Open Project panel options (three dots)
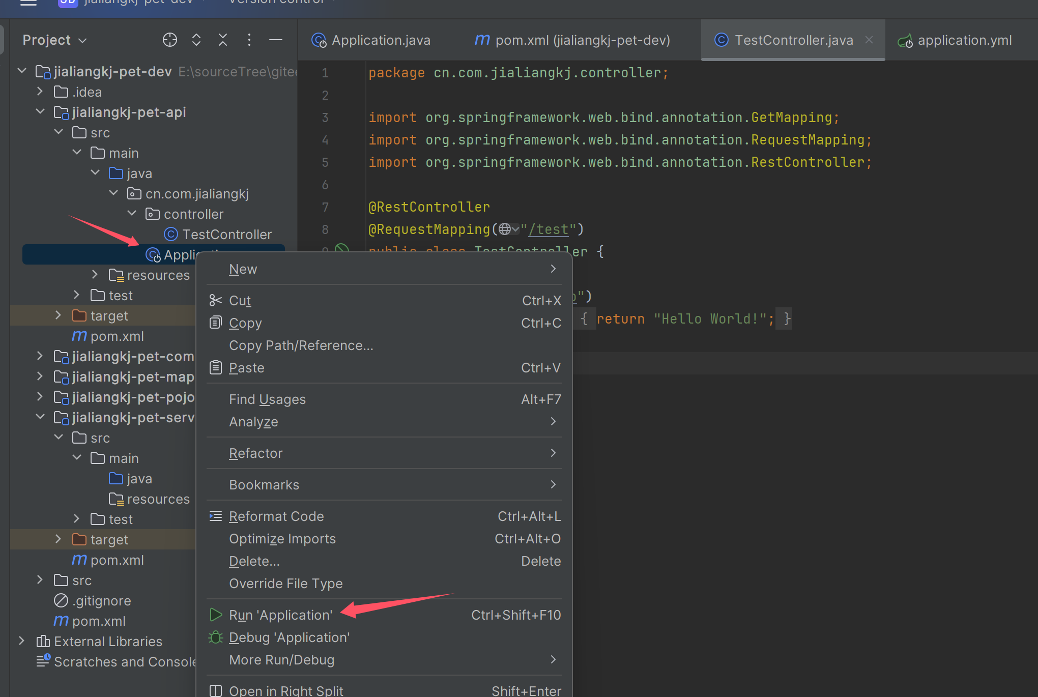The image size is (1038, 697). click(249, 40)
